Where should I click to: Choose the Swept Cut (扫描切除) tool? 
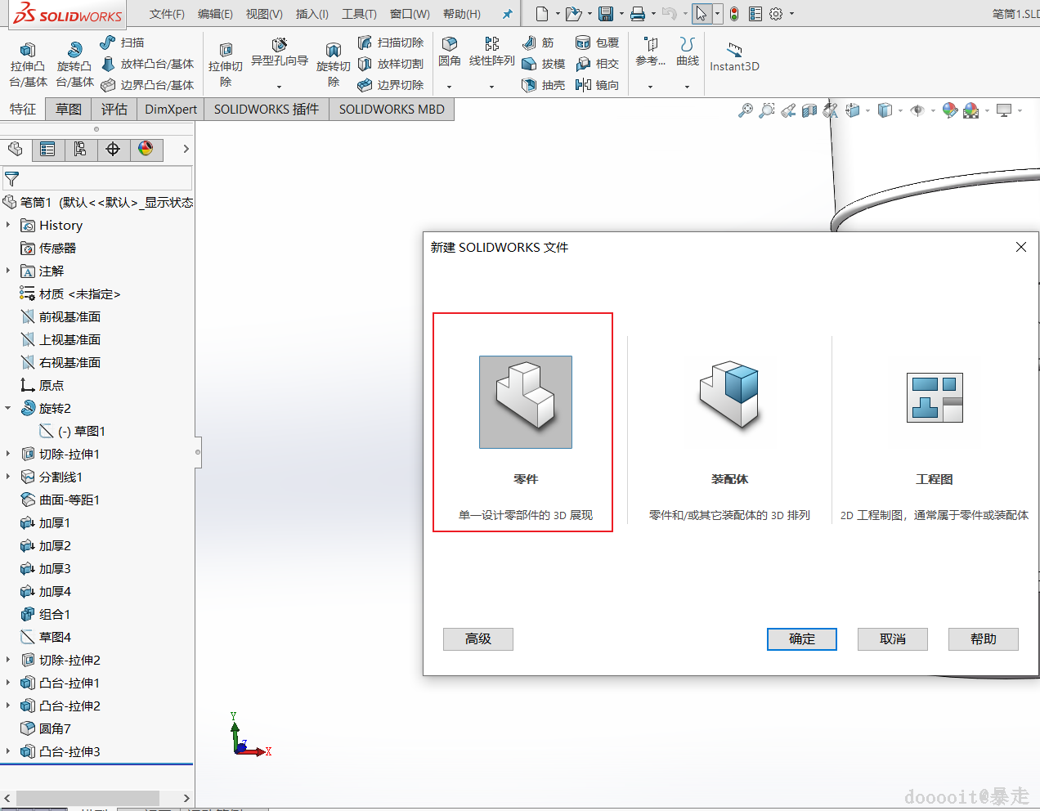click(x=391, y=43)
